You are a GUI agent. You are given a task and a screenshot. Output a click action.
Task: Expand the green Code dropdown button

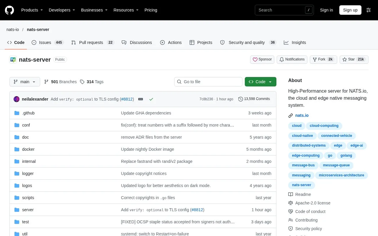260,82
